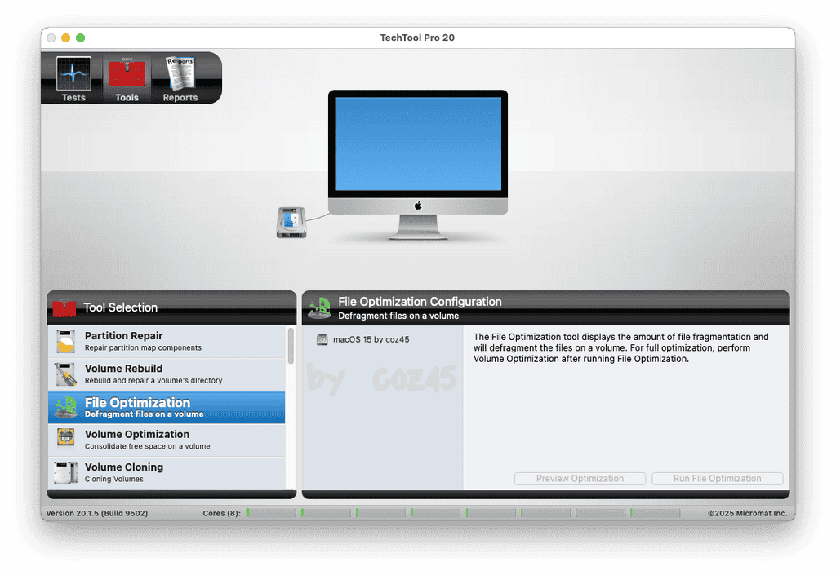
Task: Click the Volume Rebuild tool icon
Action: [x=65, y=374]
